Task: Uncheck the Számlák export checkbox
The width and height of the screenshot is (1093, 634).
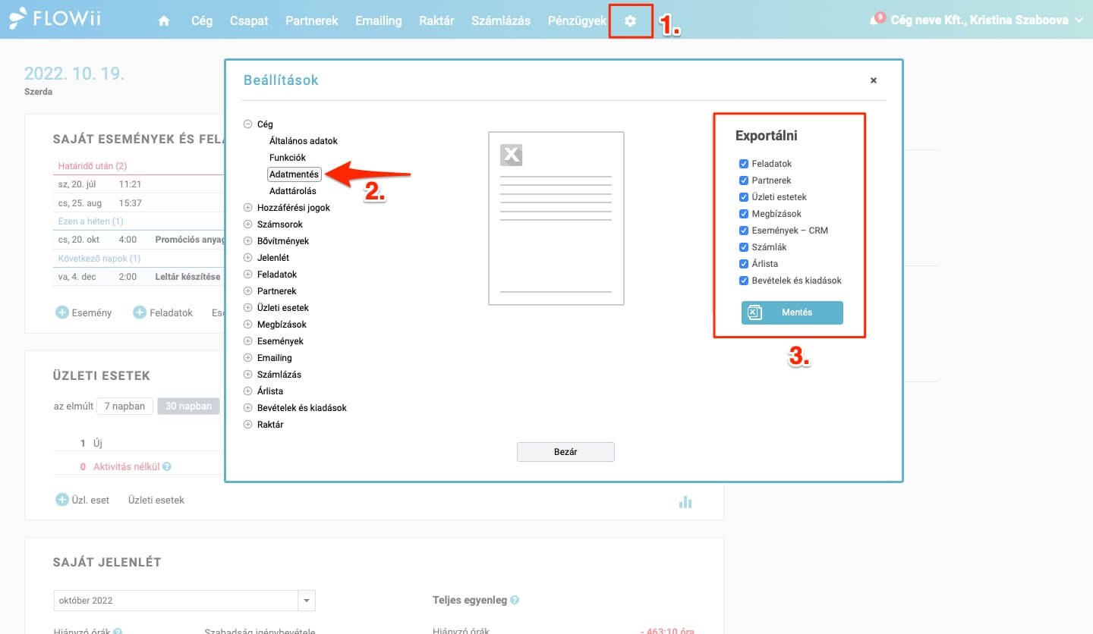Action: [x=744, y=247]
